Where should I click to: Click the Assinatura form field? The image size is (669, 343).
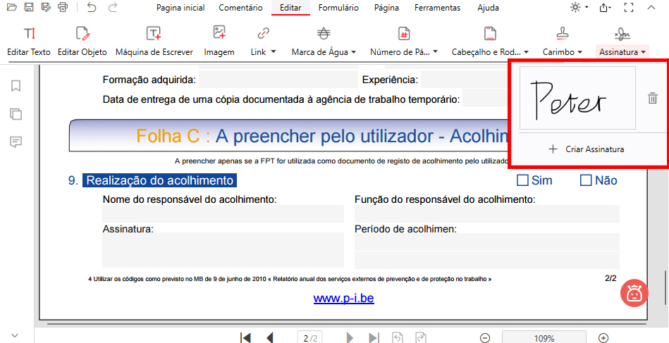click(223, 250)
